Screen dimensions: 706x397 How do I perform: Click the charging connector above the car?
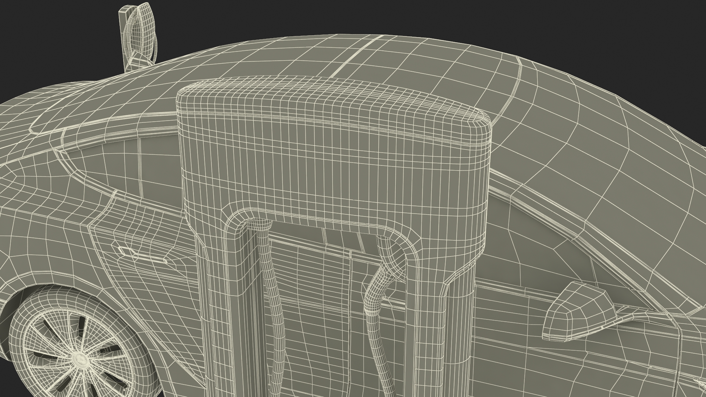point(138,37)
